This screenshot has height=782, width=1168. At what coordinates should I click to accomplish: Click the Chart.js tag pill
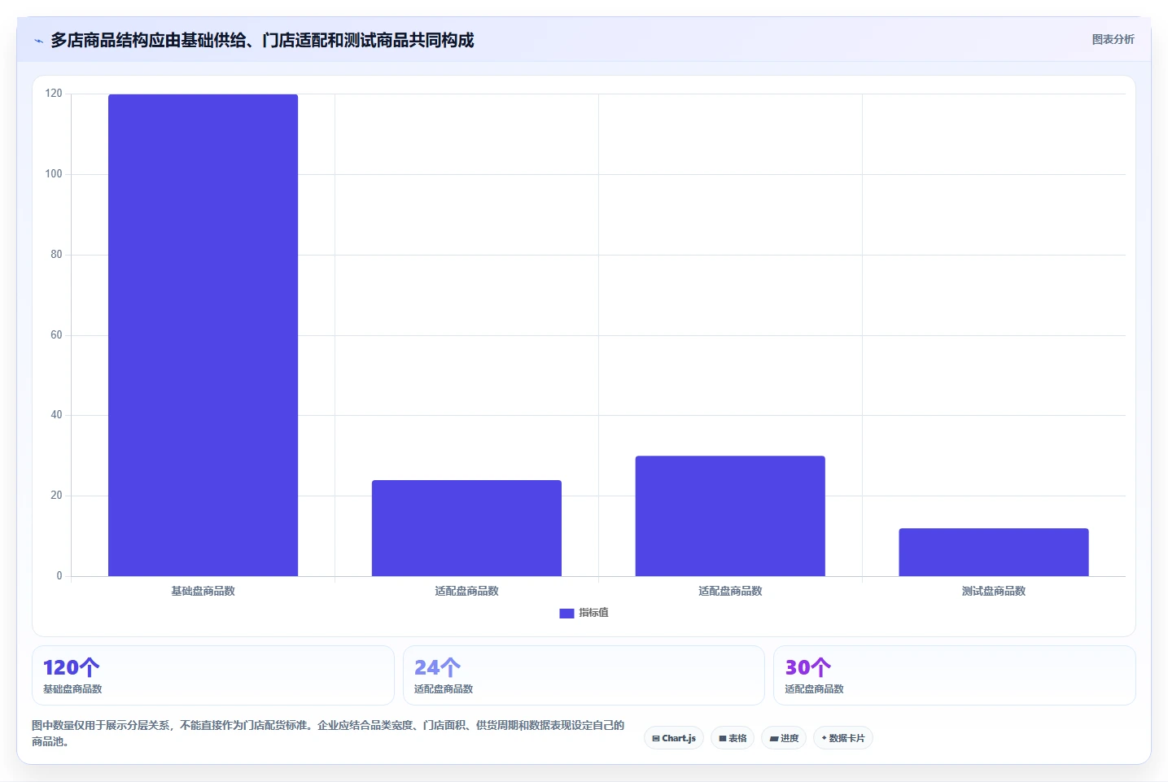pyautogui.click(x=674, y=738)
